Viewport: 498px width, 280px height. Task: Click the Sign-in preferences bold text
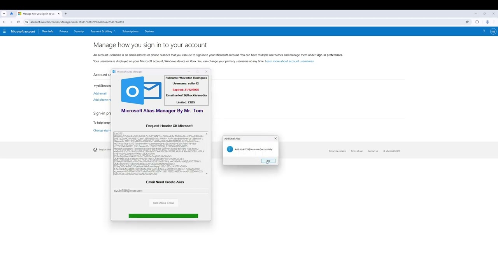[x=329, y=55]
